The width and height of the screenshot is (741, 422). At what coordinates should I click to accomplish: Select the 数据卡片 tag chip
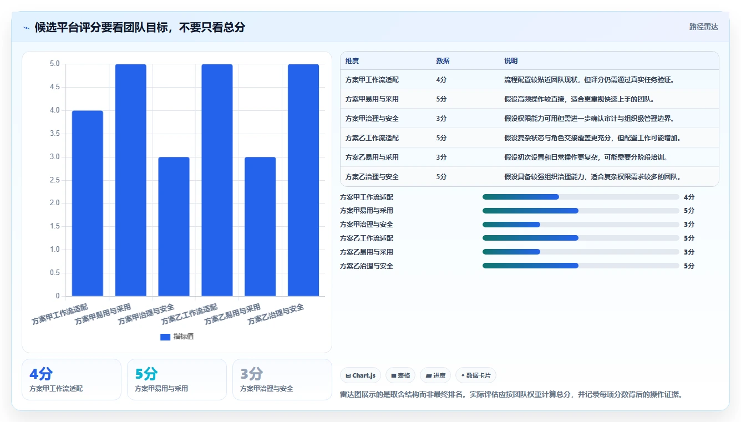[476, 375]
